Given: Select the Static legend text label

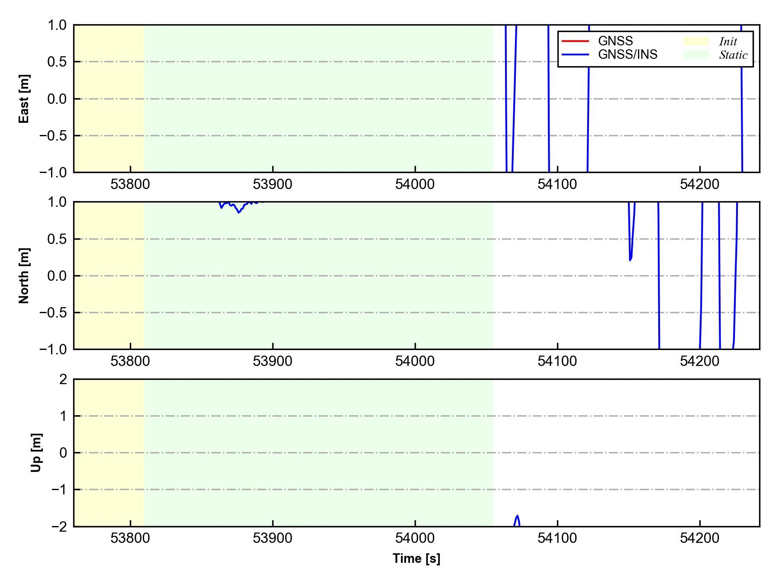Looking at the screenshot, I should tap(733, 55).
